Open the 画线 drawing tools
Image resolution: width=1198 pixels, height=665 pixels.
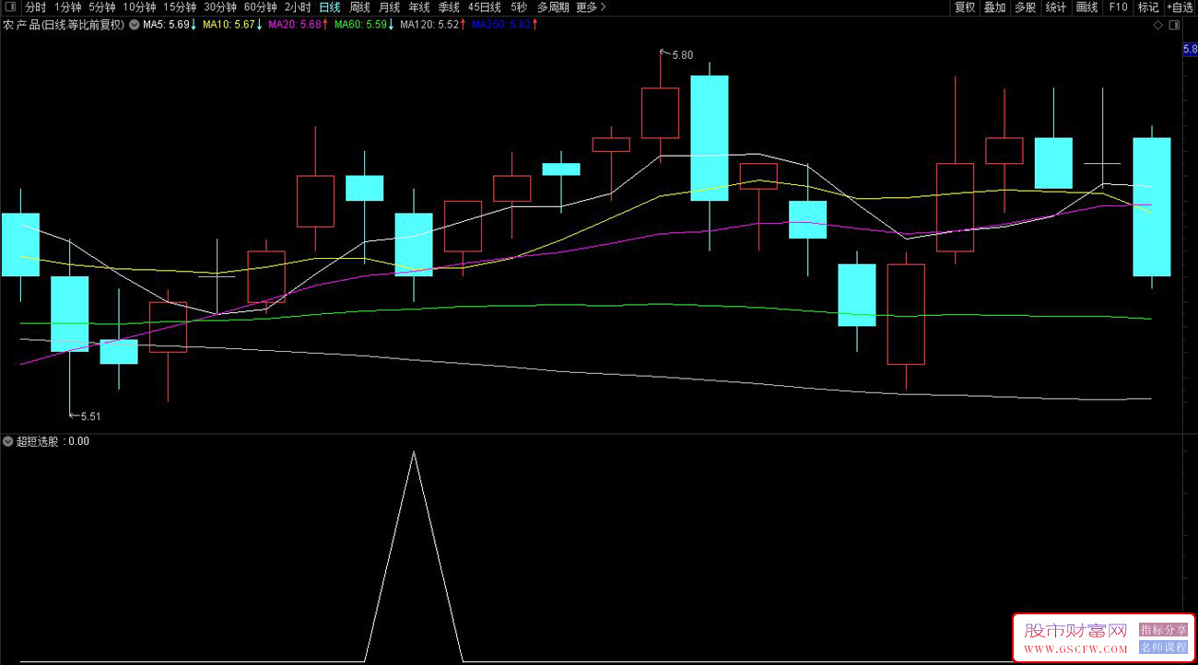[x=1087, y=7]
